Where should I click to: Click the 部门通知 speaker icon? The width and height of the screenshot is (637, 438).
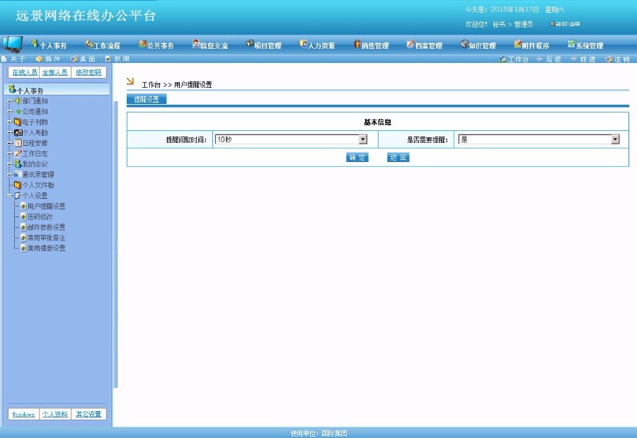click(x=18, y=100)
